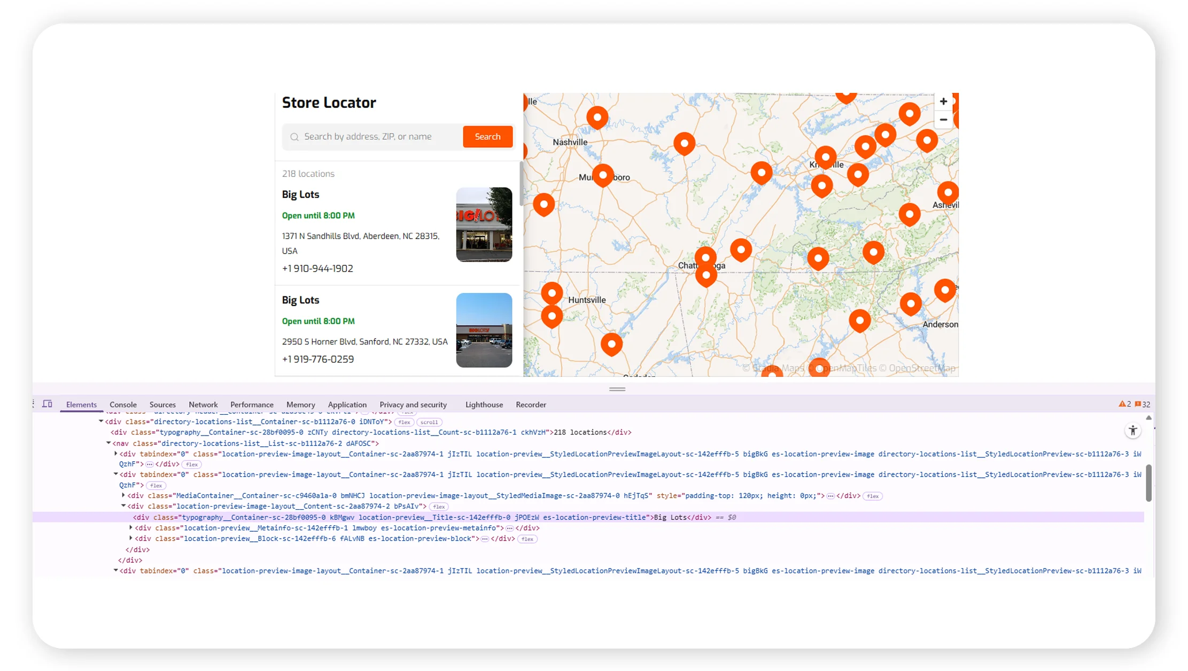The height and width of the screenshot is (671, 1188).
Task: Switch to the Console tab
Action: coord(123,404)
